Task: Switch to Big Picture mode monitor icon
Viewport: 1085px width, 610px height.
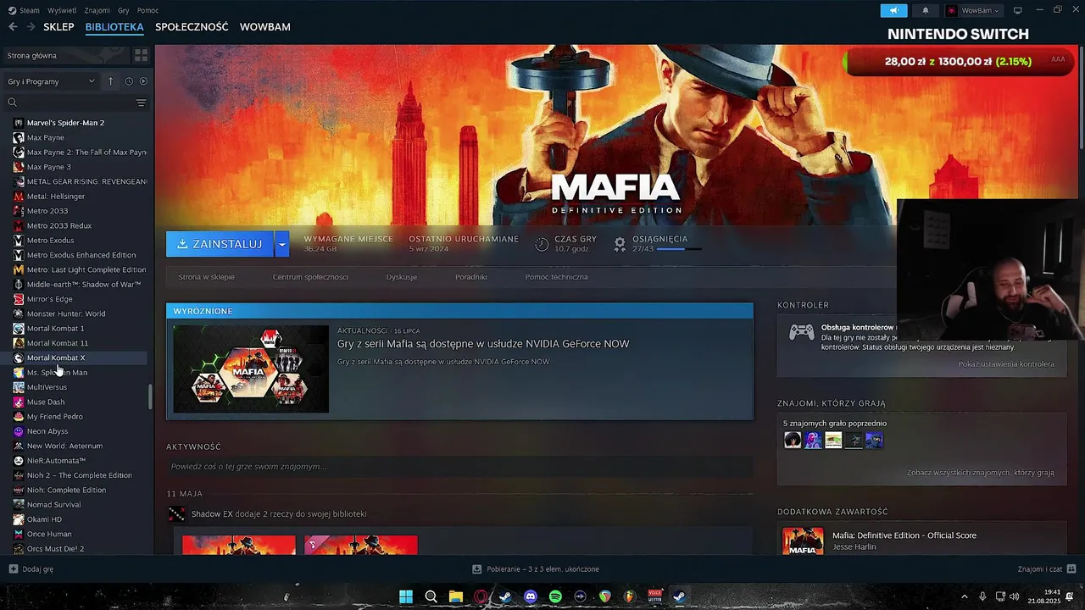Action: [1017, 10]
